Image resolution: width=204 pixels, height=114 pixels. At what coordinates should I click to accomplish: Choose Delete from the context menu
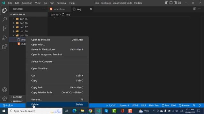(x=57, y=104)
